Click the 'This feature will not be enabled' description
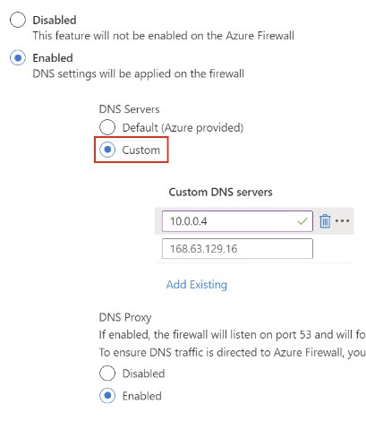The width and height of the screenshot is (366, 421). (x=163, y=36)
